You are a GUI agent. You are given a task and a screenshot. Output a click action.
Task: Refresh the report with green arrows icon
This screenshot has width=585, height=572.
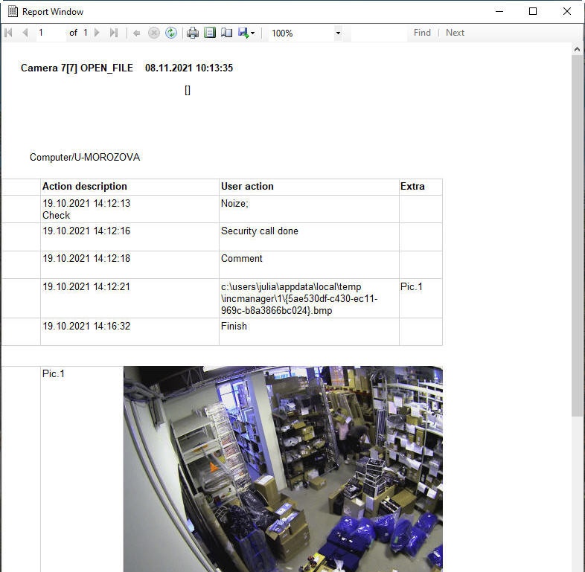pos(171,33)
